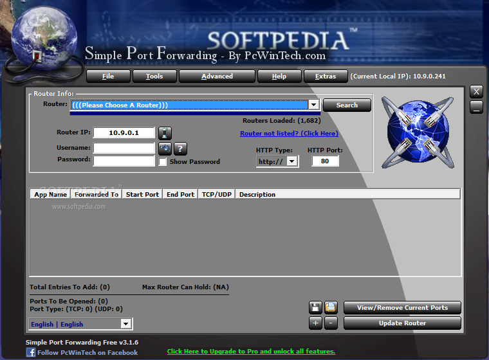
Task: Click the TCP/UDP column header
Action: tap(216, 195)
